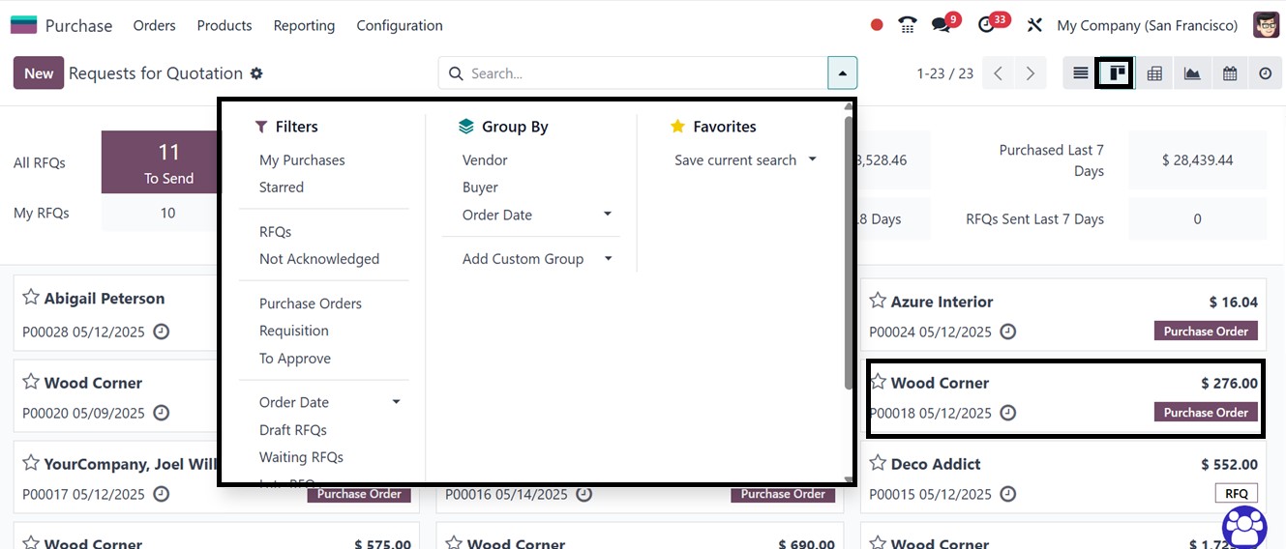Toggle star on Azure Interior card
Image resolution: width=1286 pixels, height=549 pixels.
[878, 301]
